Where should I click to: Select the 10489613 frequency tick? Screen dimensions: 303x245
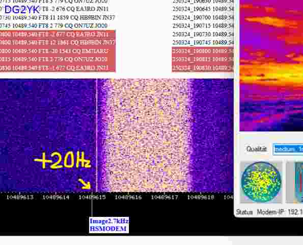click(20, 198)
